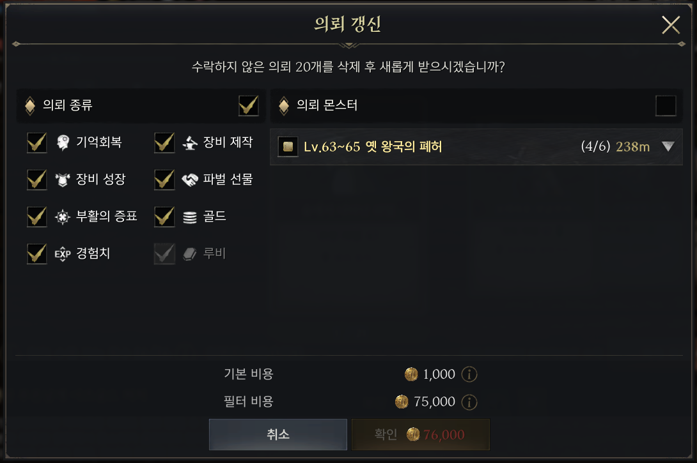Click the gold coin stack icon beside 골드
697x463 pixels.
click(x=189, y=216)
